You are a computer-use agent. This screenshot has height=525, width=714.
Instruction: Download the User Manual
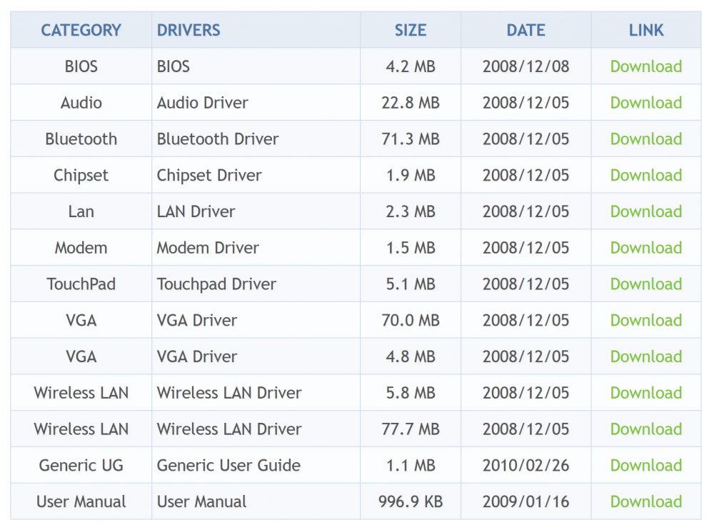[645, 502]
